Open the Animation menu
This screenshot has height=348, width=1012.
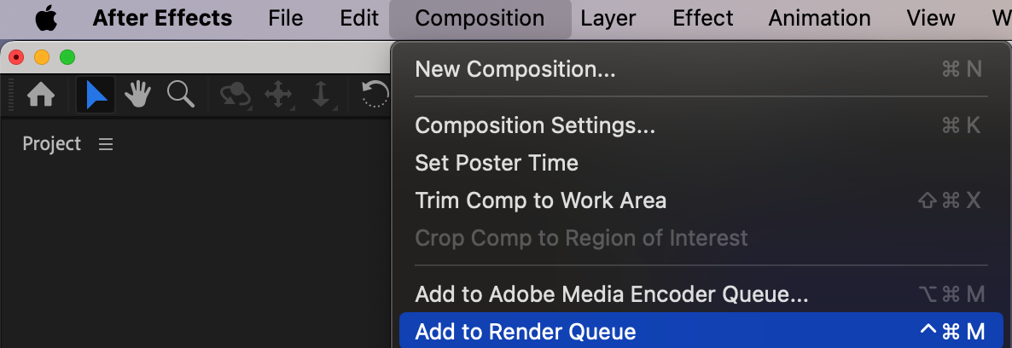tap(819, 18)
